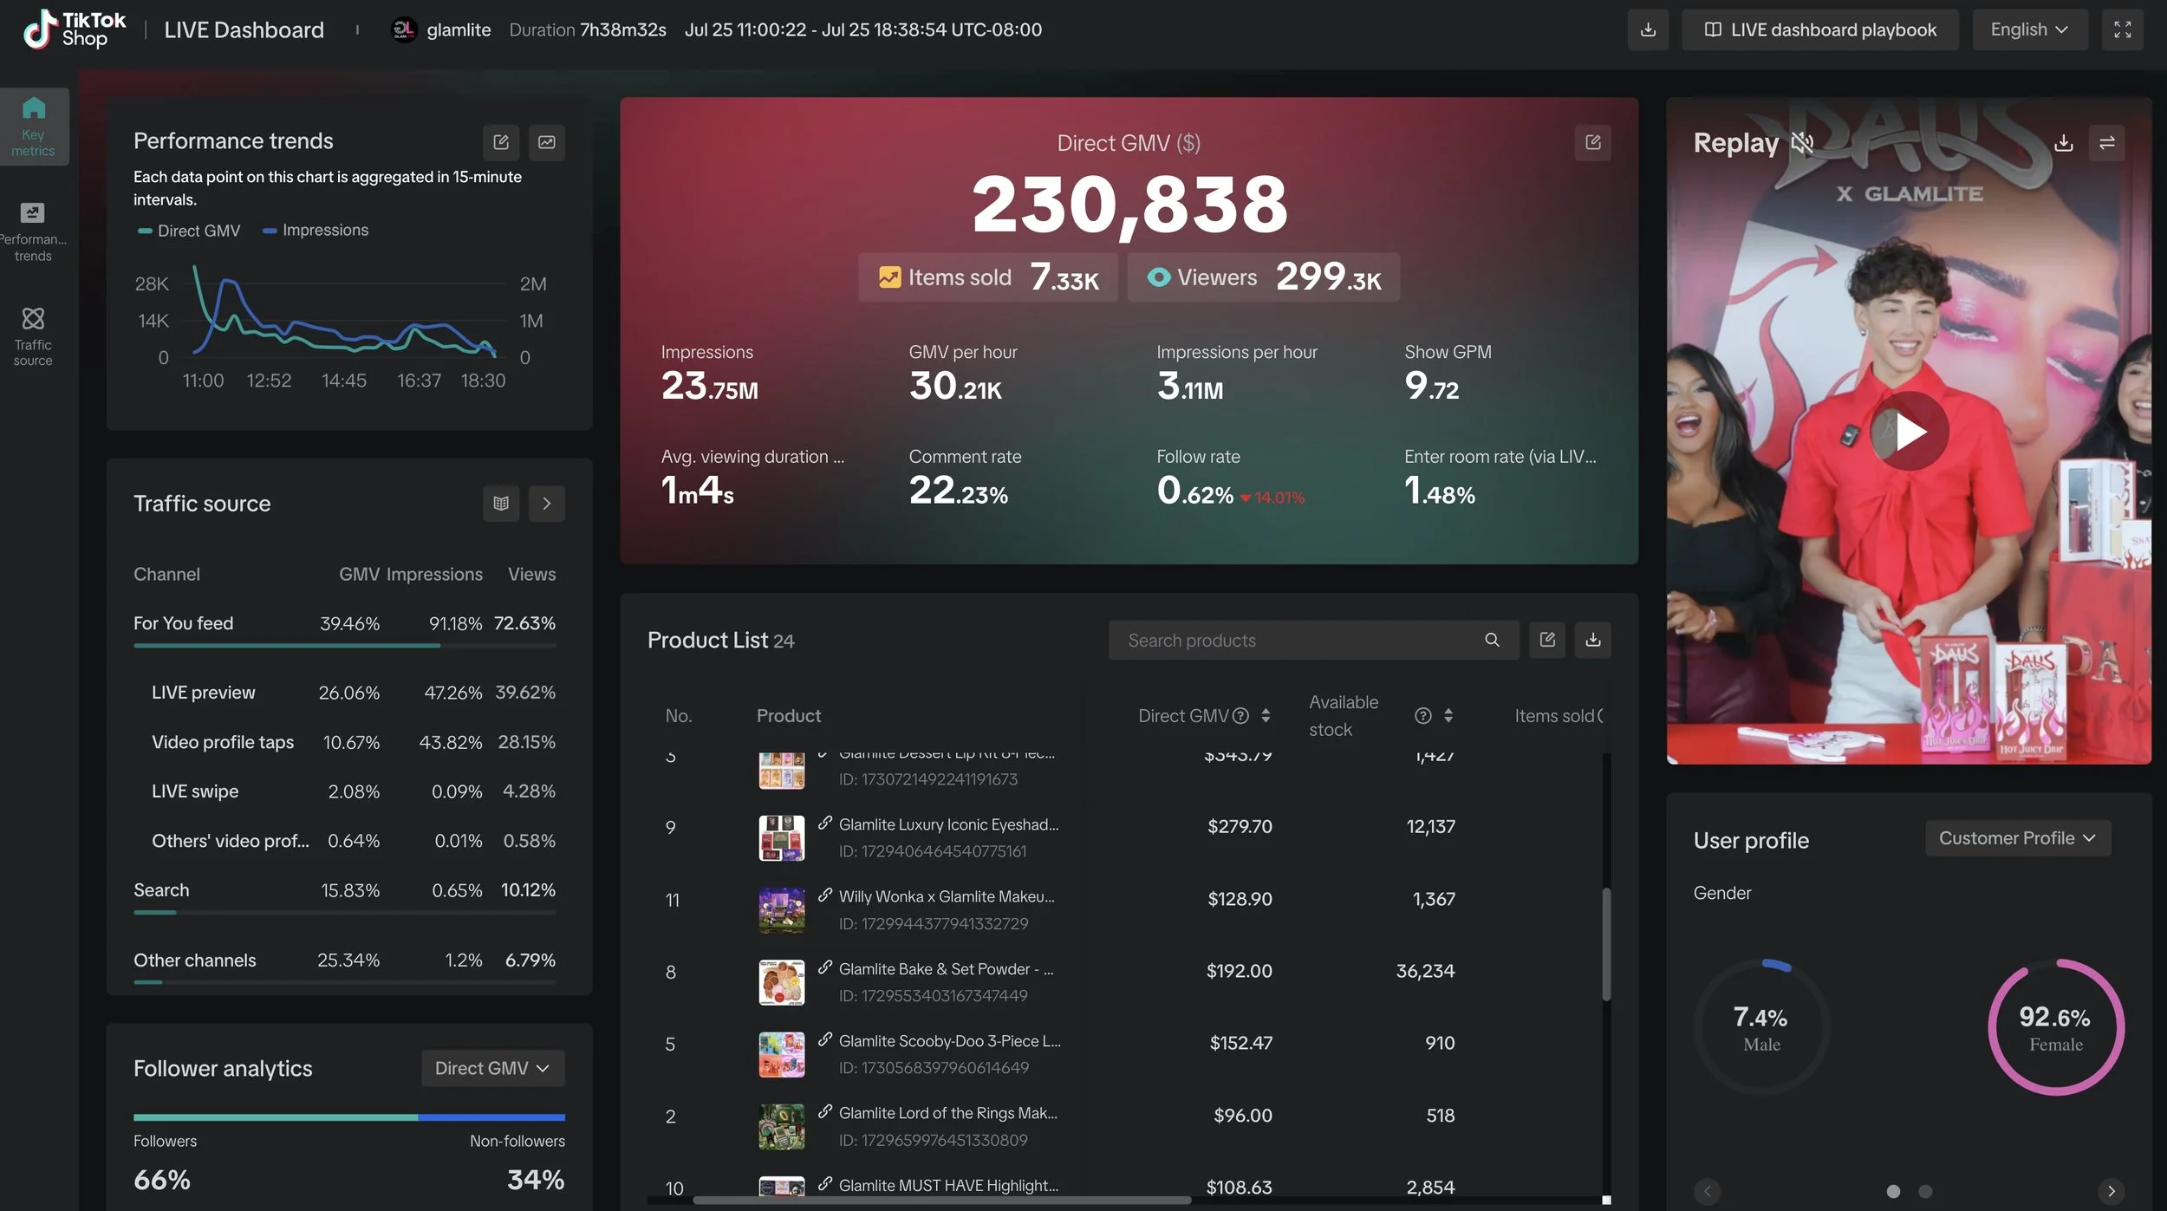Screen dimensions: 2167x1211
Task: Click the download icon in the top header
Action: click(1648, 29)
